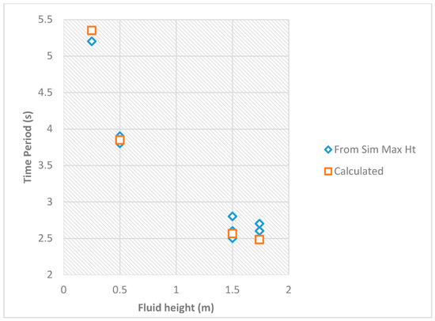Select the topmost blue diamond at 1.75 m

[259, 223]
